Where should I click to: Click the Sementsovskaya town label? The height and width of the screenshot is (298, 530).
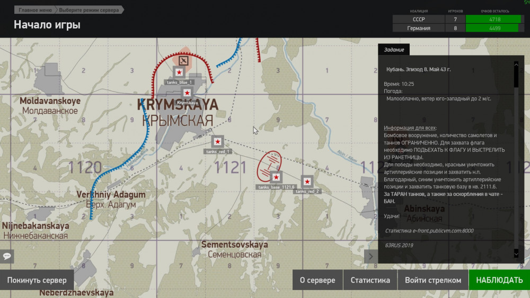click(x=235, y=245)
